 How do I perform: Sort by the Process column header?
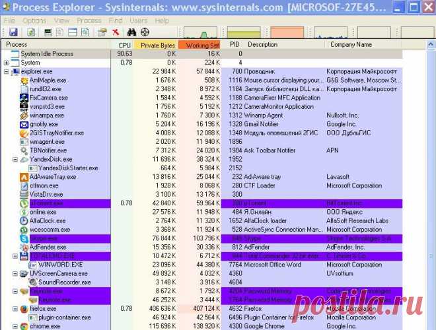[56, 45]
